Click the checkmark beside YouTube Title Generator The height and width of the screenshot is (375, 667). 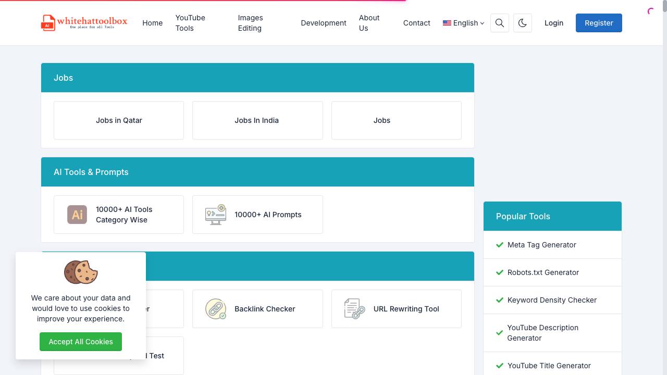click(x=500, y=366)
